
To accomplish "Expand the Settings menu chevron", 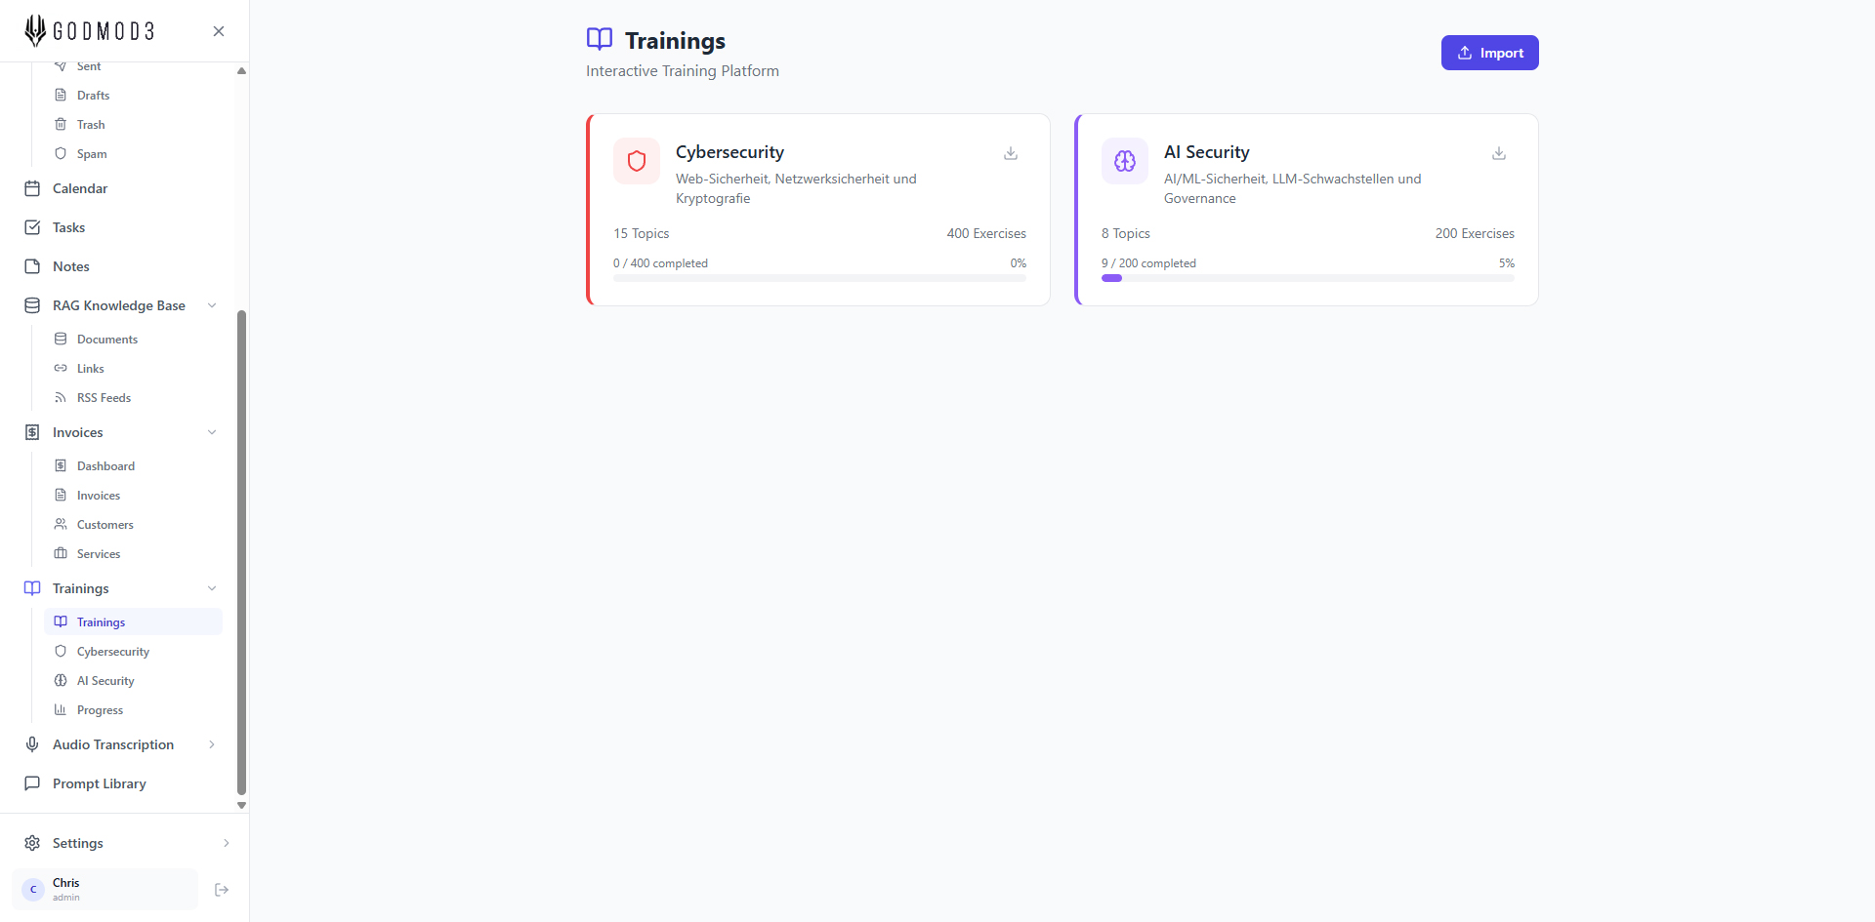I will 226,843.
